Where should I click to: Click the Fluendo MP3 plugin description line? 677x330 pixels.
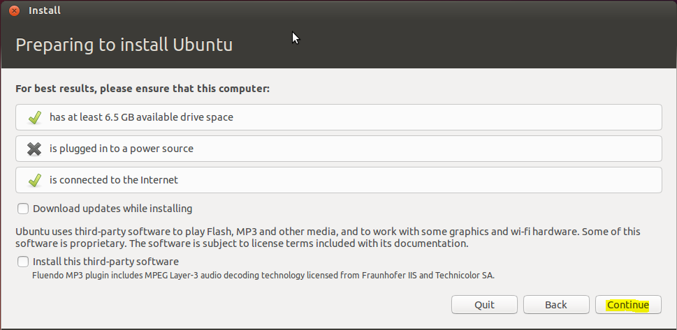263,275
